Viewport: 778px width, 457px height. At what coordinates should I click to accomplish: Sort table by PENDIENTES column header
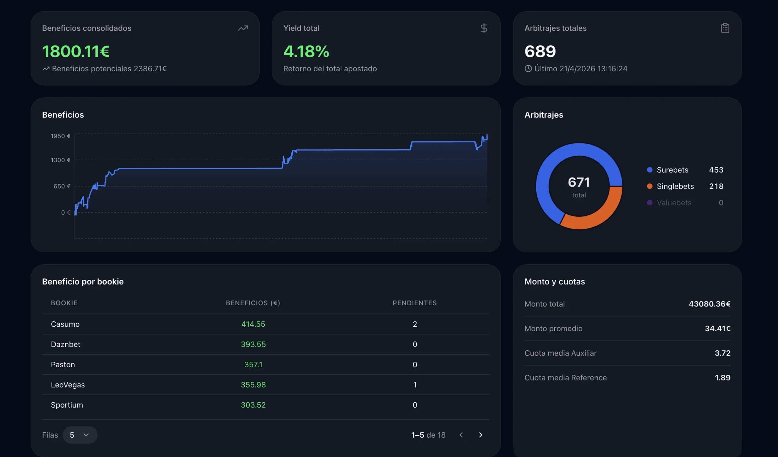[415, 303]
